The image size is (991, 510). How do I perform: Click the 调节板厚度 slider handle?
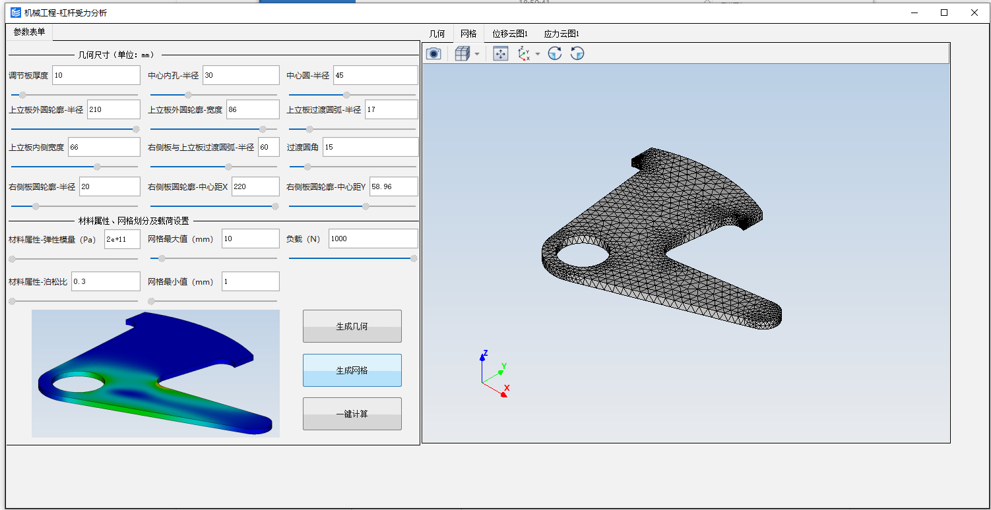point(22,95)
